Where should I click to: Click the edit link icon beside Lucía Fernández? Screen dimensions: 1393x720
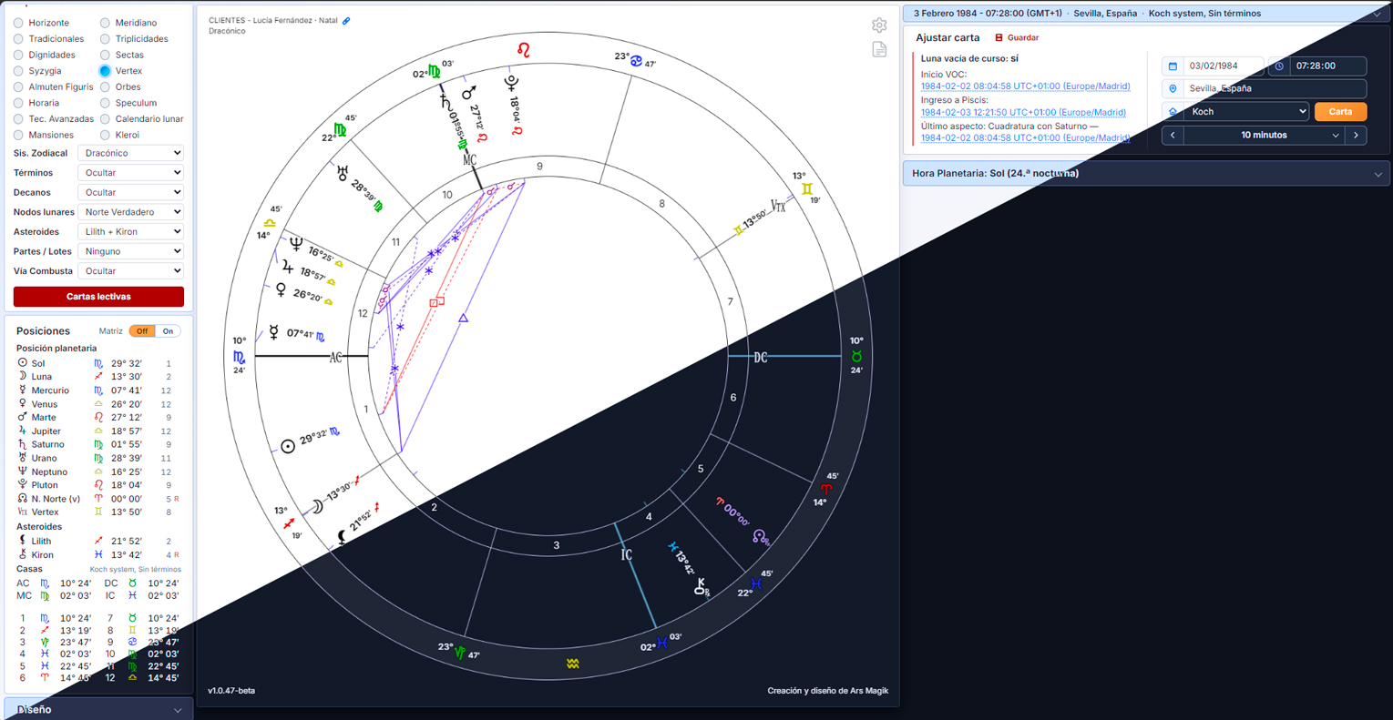(x=346, y=20)
